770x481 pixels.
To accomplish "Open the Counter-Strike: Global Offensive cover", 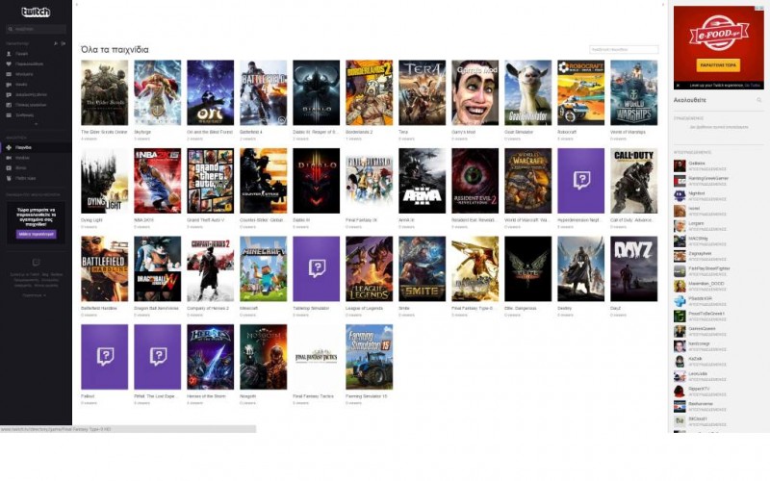I will pyautogui.click(x=263, y=181).
